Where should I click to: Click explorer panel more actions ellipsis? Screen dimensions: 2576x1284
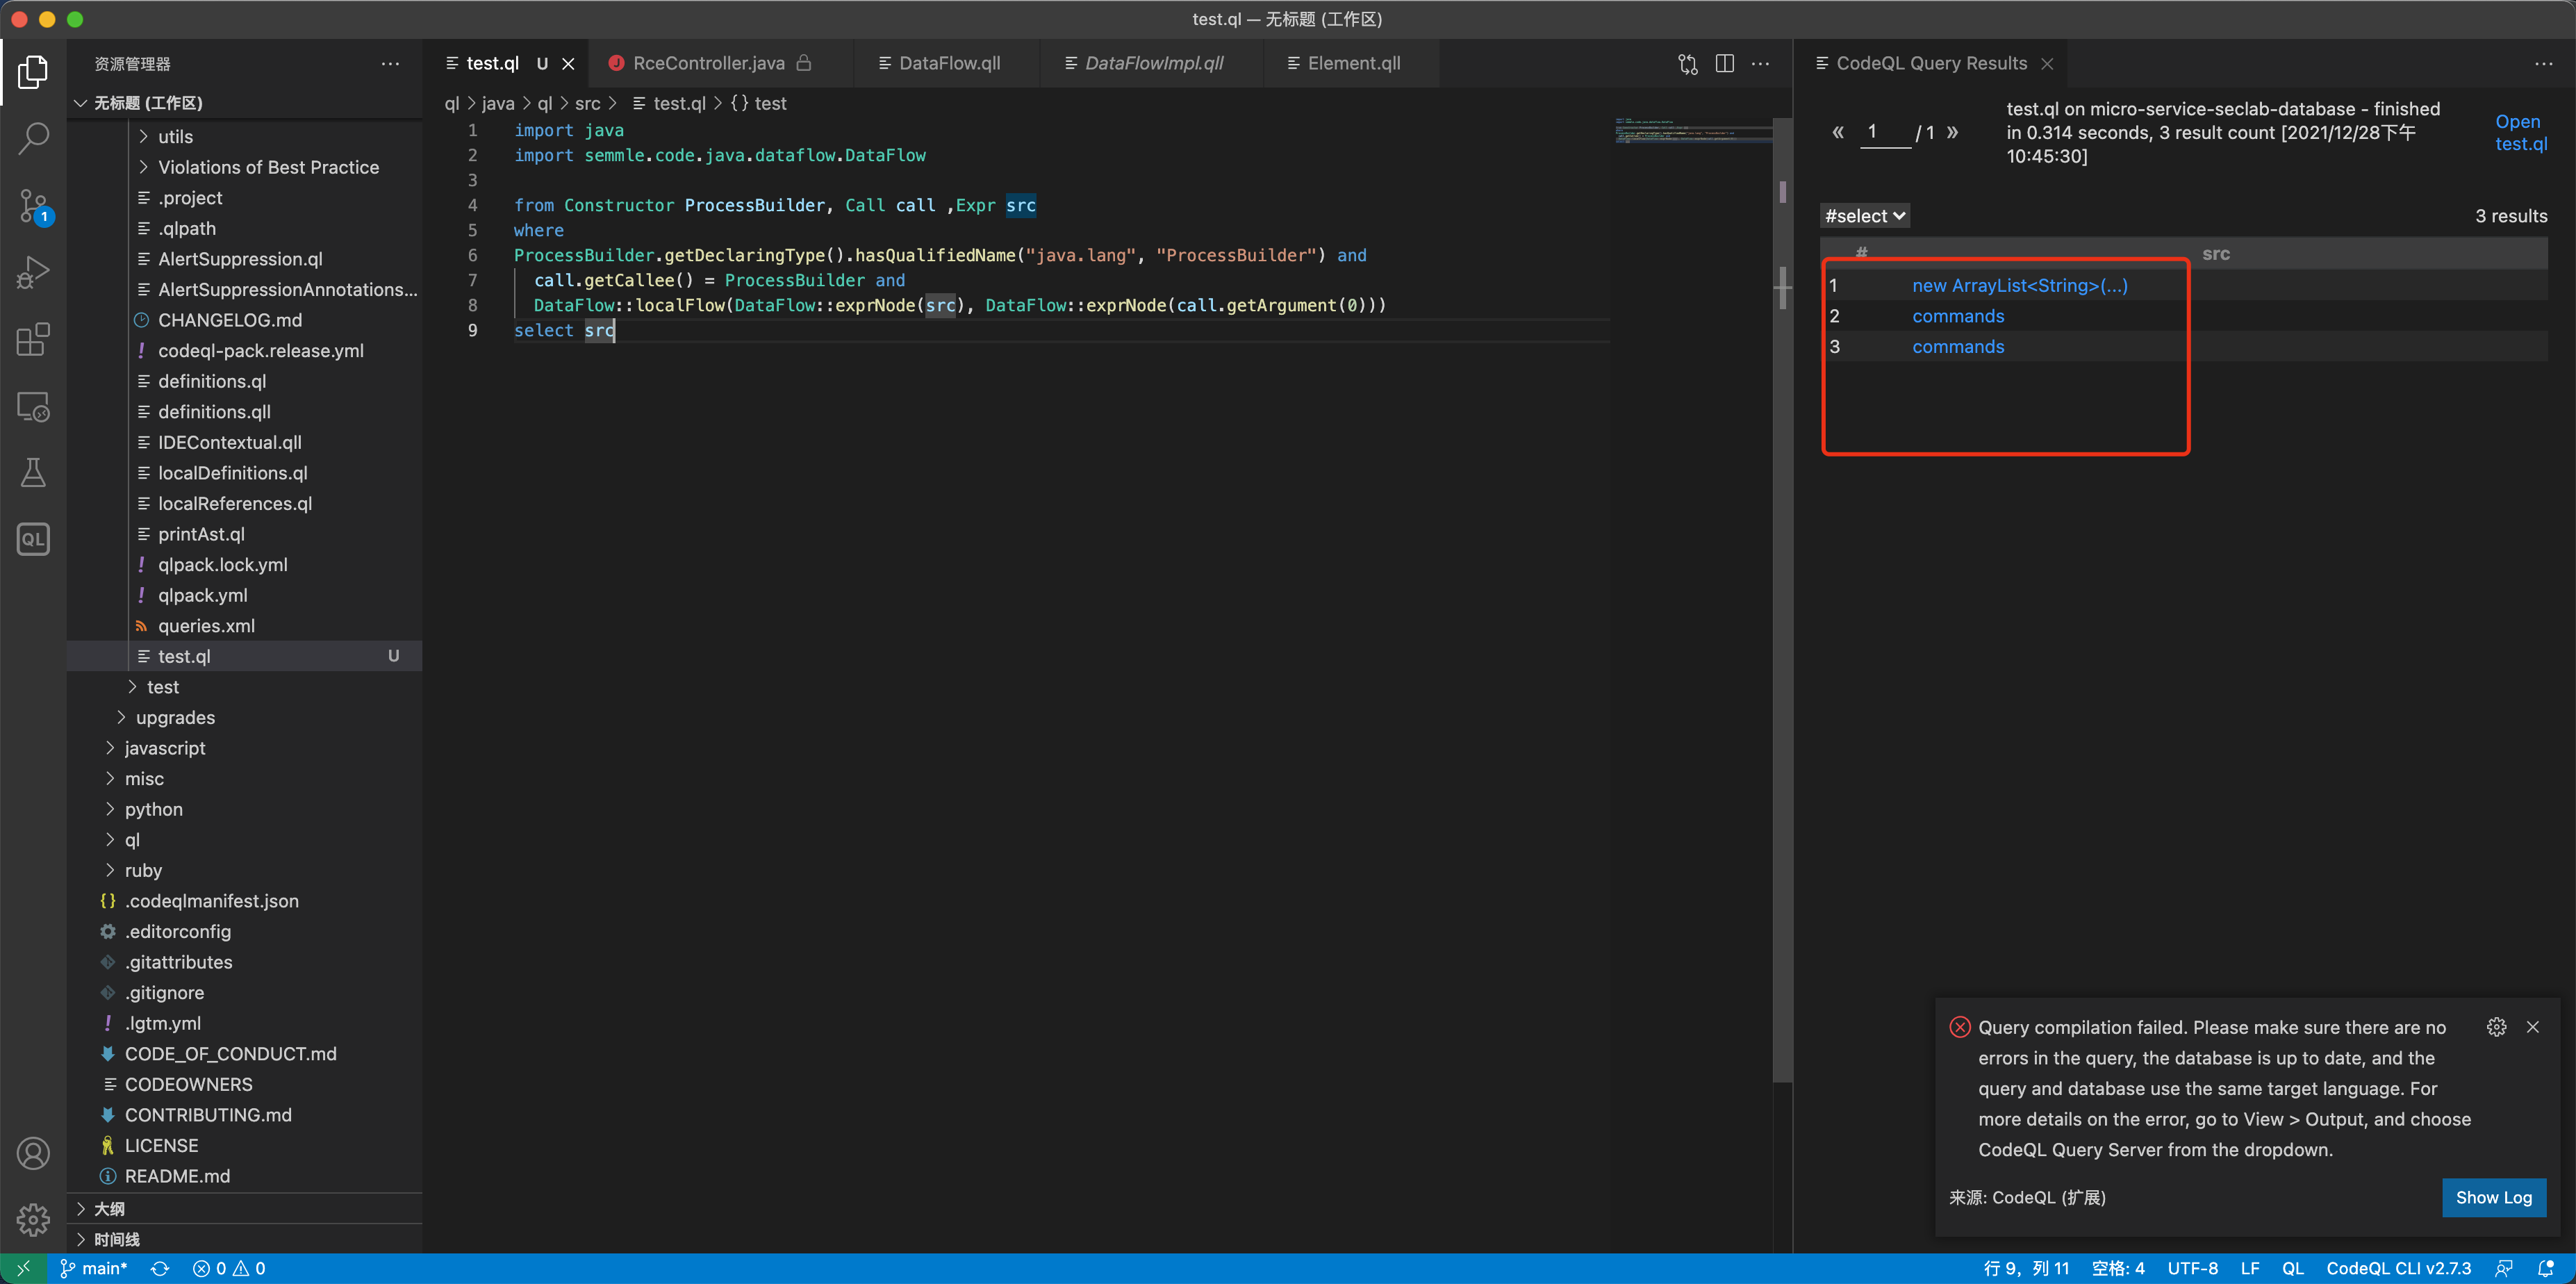click(390, 64)
